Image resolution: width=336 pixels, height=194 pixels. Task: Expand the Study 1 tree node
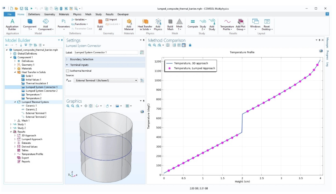pyautogui.click(x=11, y=125)
